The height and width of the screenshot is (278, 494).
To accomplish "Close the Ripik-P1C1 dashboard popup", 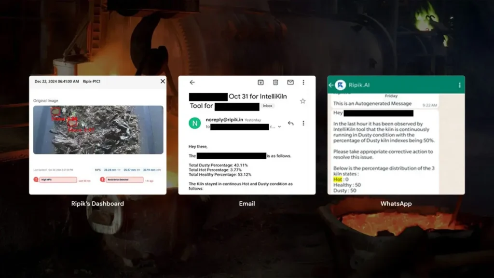I will (163, 82).
